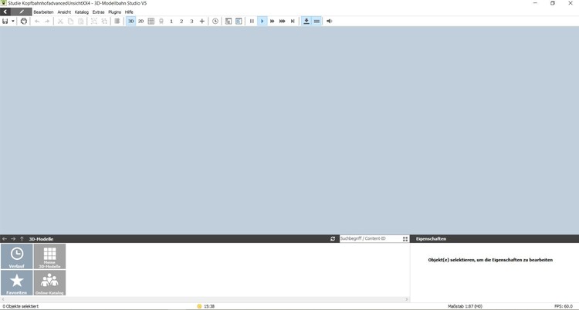
Task: Expand the save options dropdown arrow
Action: [x=13, y=22]
